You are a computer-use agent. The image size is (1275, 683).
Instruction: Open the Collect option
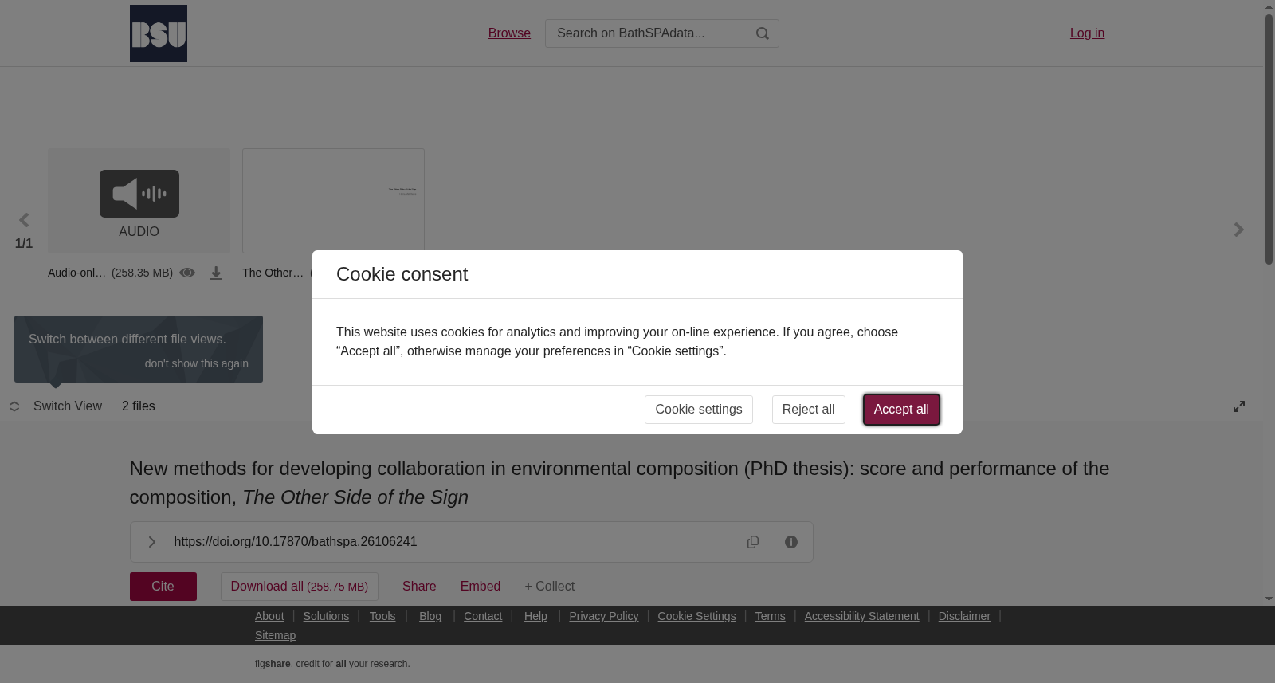point(549,587)
